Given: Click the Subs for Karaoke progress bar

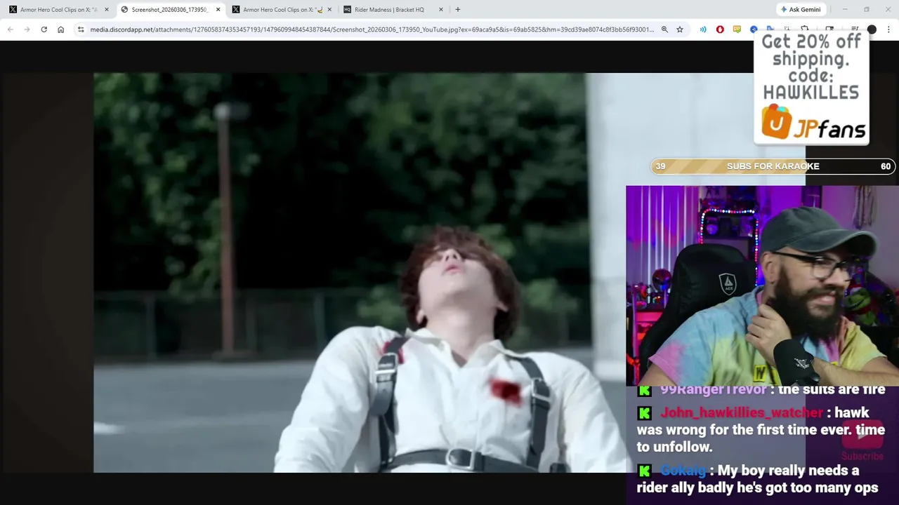Looking at the screenshot, I should pyautogui.click(x=773, y=166).
